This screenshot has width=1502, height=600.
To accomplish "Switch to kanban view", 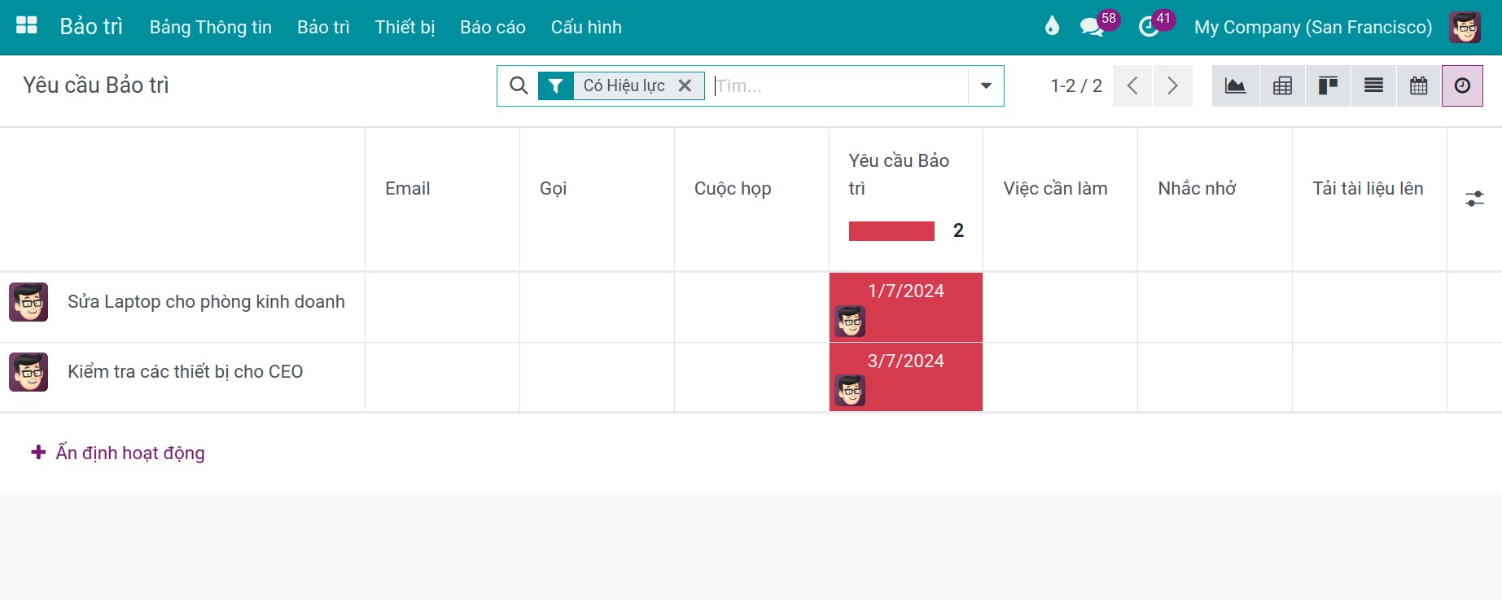I will 1328,85.
